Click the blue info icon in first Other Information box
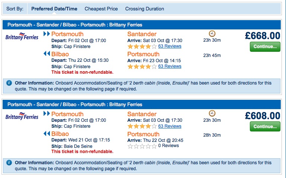 click(x=9, y=83)
